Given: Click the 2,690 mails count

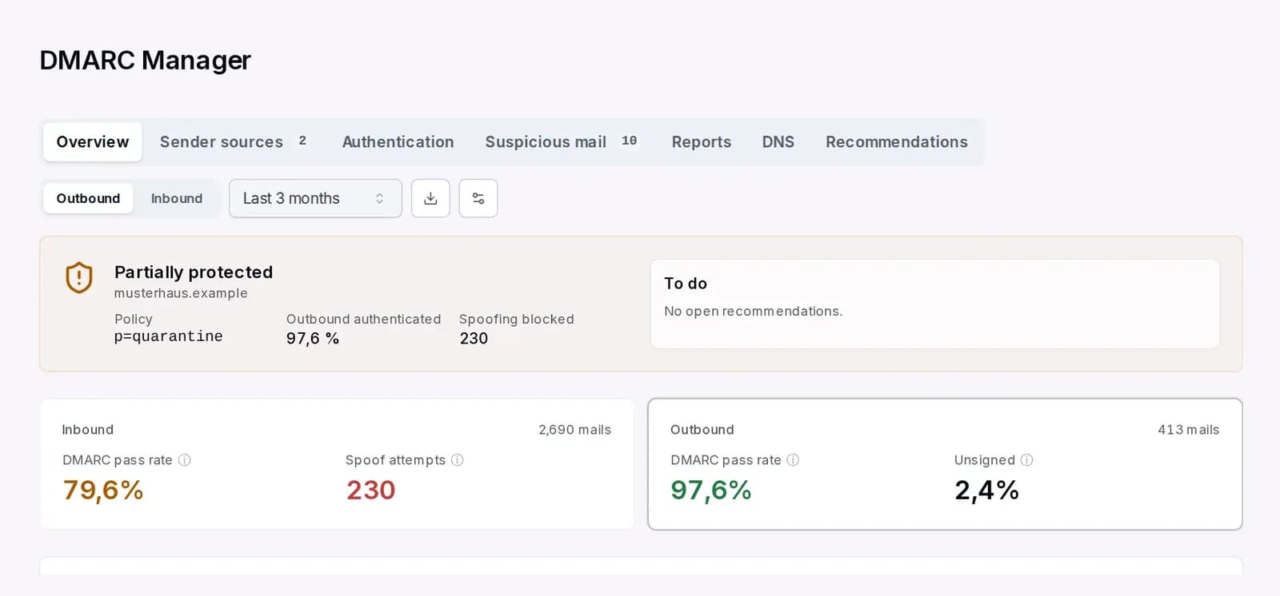Looking at the screenshot, I should point(574,430).
